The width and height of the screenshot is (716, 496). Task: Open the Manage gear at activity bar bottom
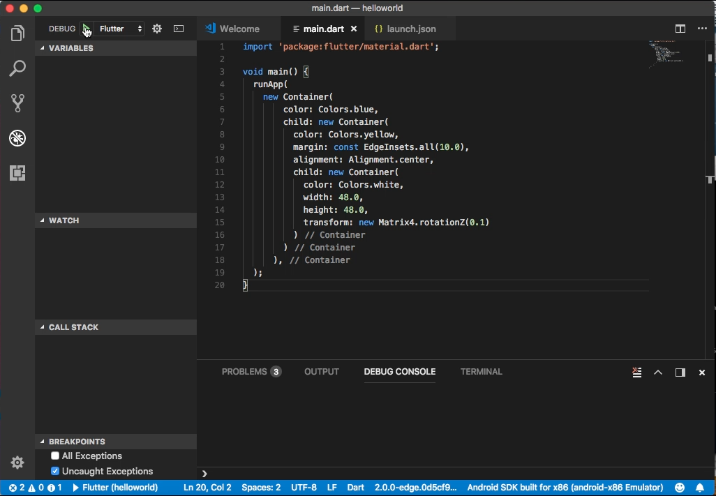point(17,463)
